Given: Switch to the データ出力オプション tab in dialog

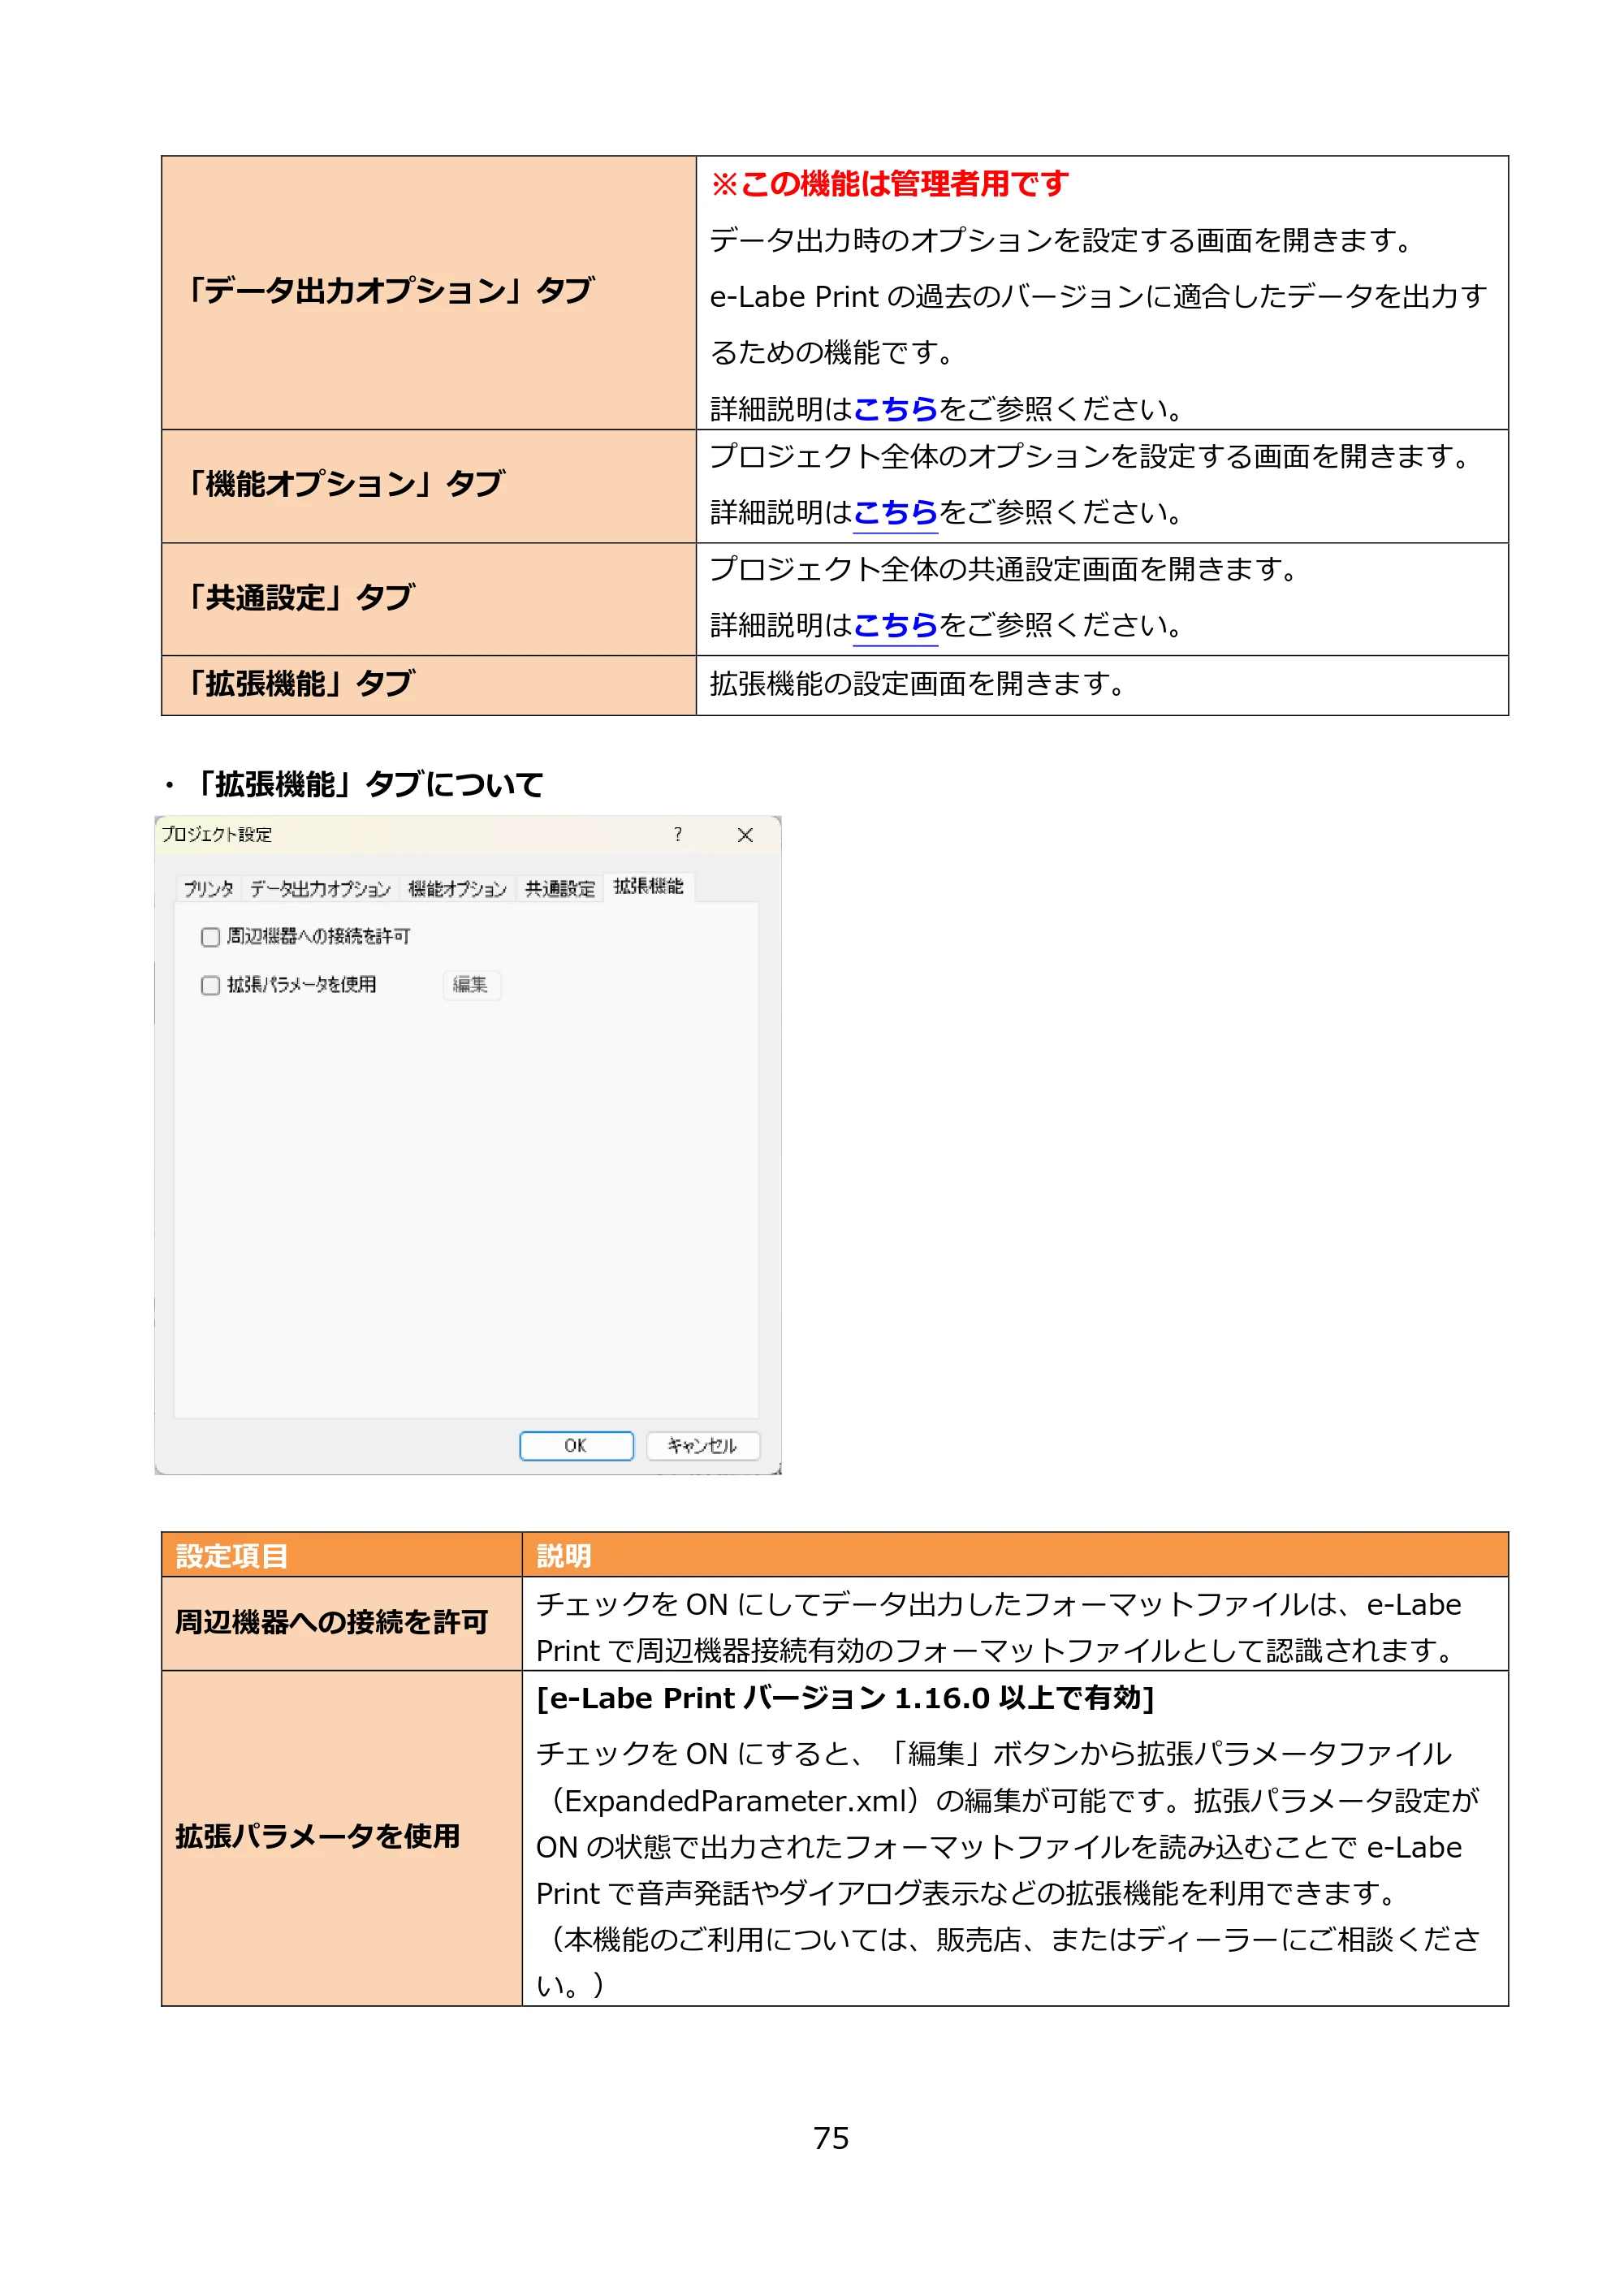Looking at the screenshot, I should click(320, 889).
